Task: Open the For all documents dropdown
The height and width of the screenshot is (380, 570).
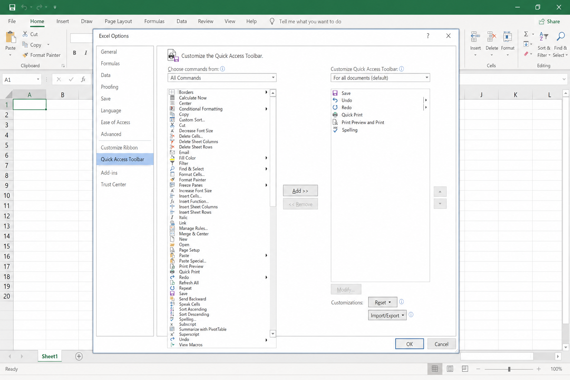Action: [380, 78]
